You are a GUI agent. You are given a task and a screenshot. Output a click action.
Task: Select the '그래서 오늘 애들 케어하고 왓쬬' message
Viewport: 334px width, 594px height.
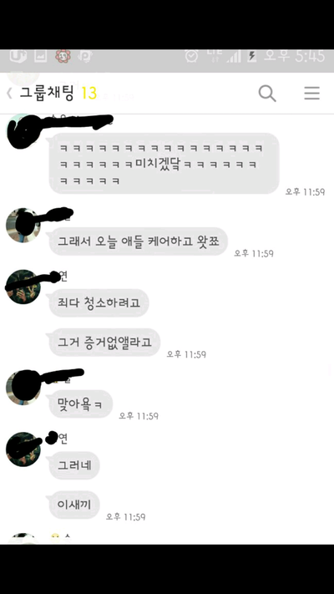(139, 241)
